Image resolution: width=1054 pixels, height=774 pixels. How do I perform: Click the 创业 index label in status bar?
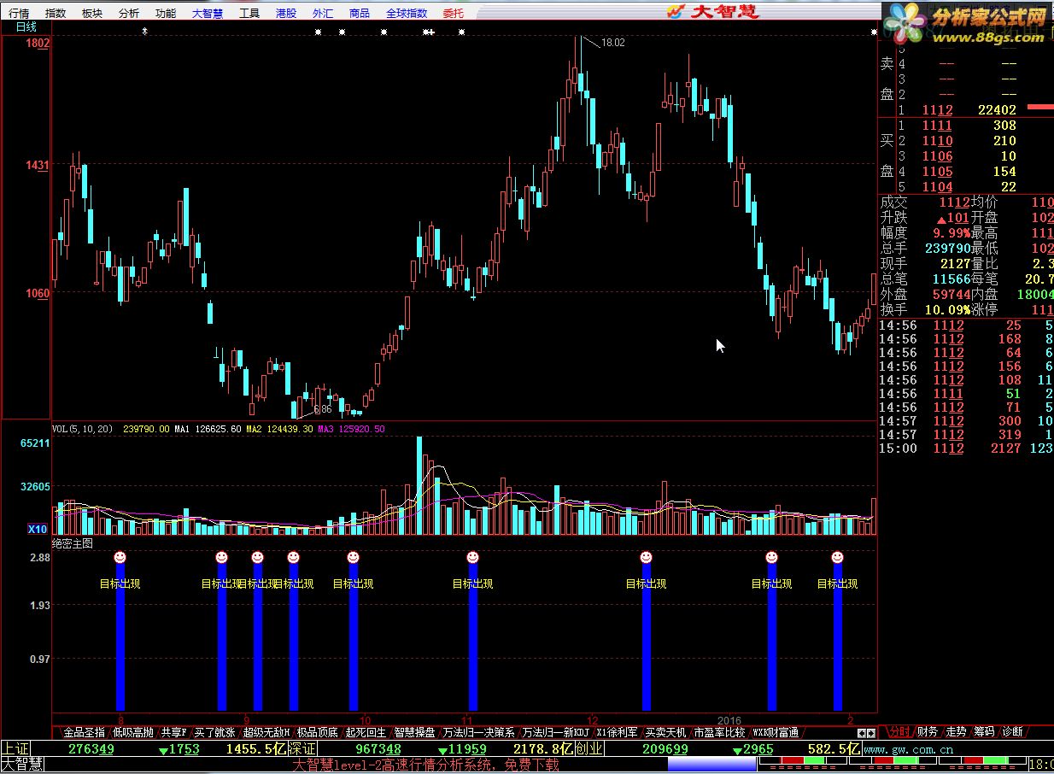coord(588,749)
